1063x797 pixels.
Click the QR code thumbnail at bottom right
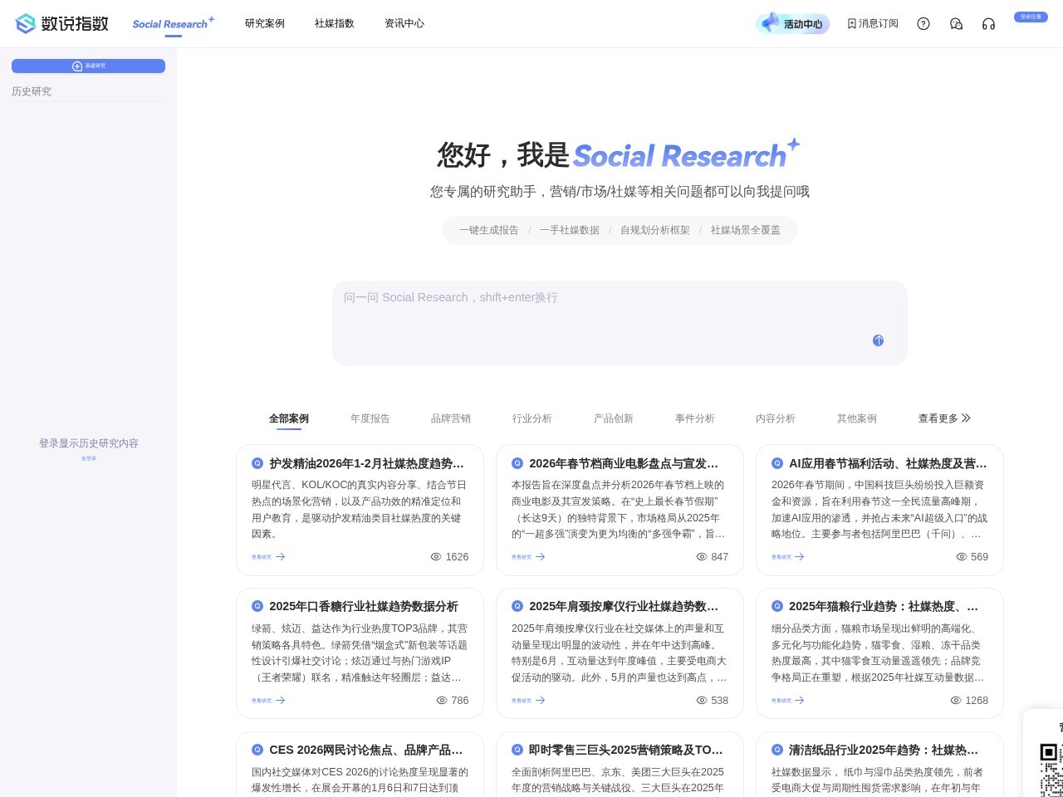pyautogui.click(x=1051, y=770)
